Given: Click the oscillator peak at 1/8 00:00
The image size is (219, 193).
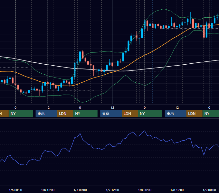Looking at the screenshot, I should pyautogui.click(x=145, y=131).
